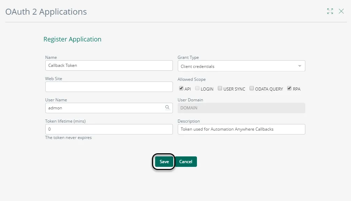Focus the Name field containing Callback Token

tap(109, 65)
